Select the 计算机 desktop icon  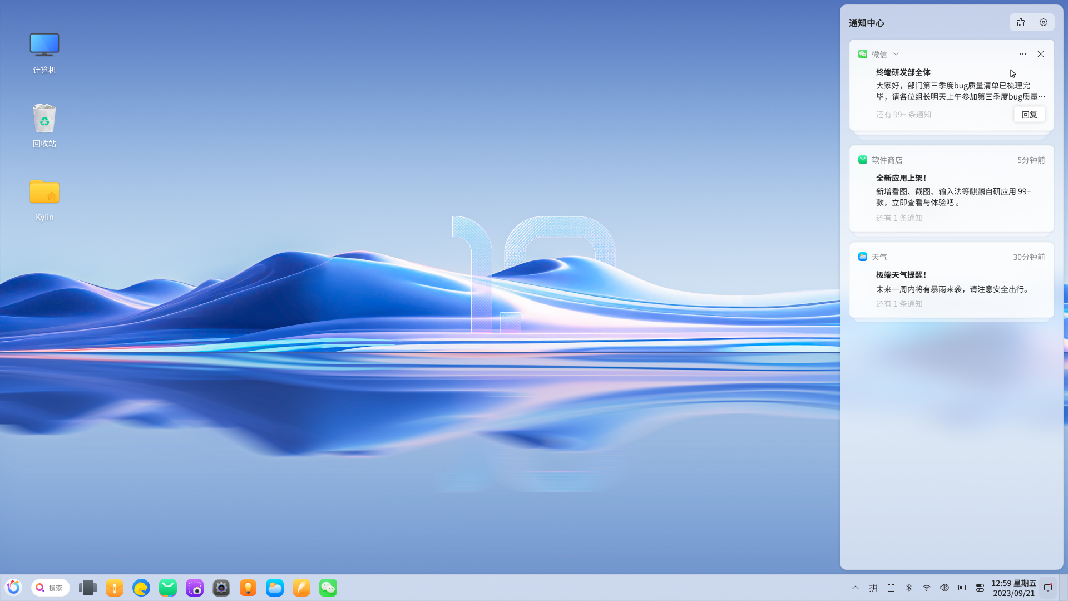coord(44,53)
